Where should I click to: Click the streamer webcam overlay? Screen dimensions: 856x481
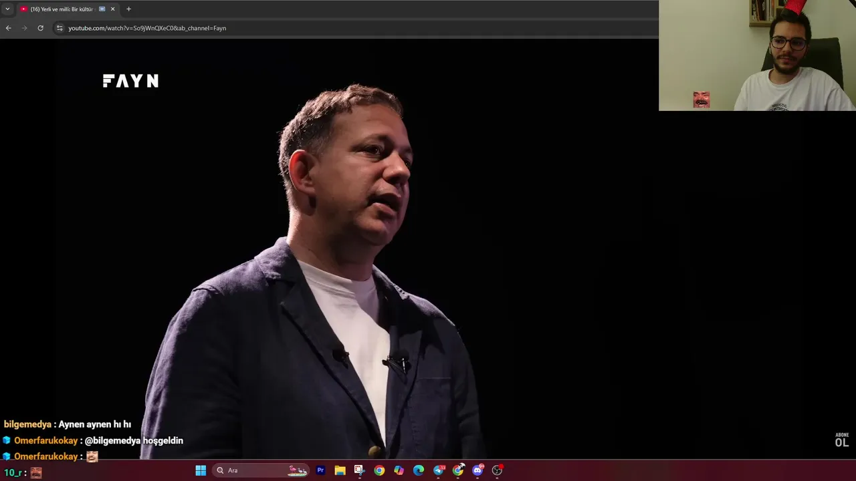(x=757, y=55)
